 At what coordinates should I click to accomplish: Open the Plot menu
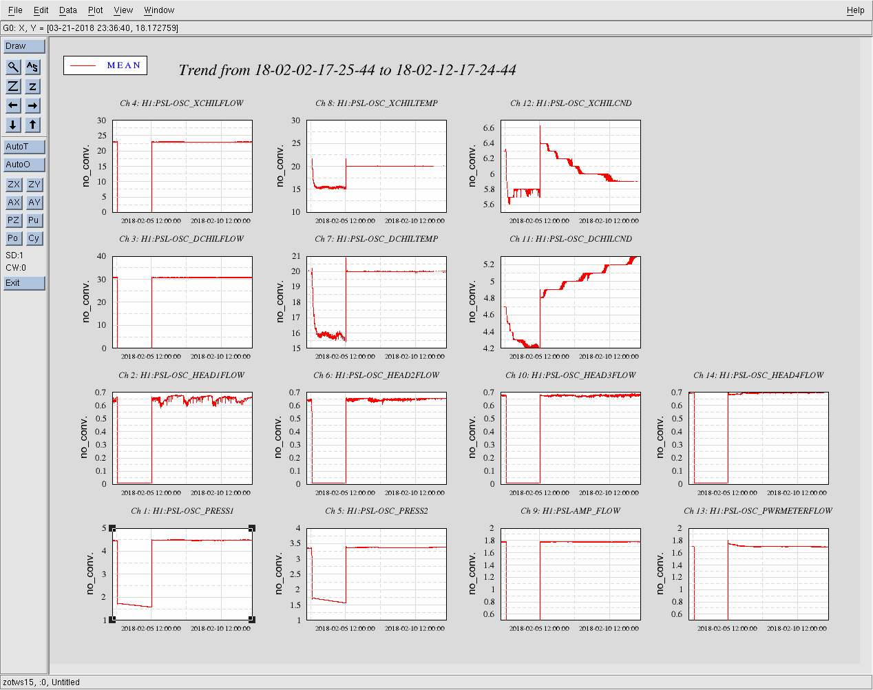tap(96, 10)
